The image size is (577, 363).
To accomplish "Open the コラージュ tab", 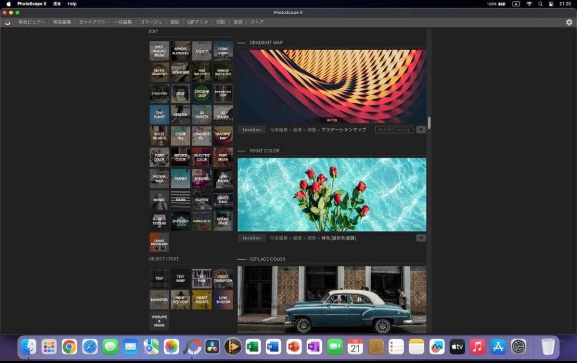I will pyautogui.click(x=151, y=22).
